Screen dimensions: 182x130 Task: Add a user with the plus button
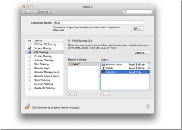point(103,94)
